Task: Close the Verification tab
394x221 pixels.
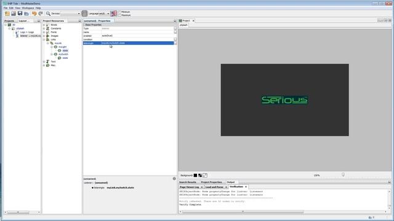Action: 246,187
